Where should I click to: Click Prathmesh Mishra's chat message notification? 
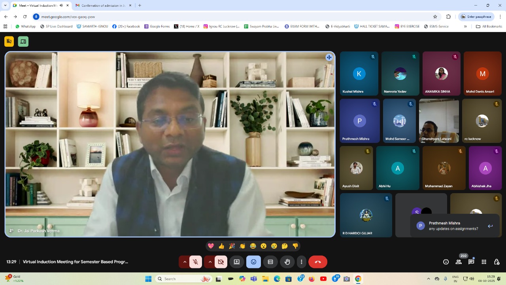pos(455,226)
